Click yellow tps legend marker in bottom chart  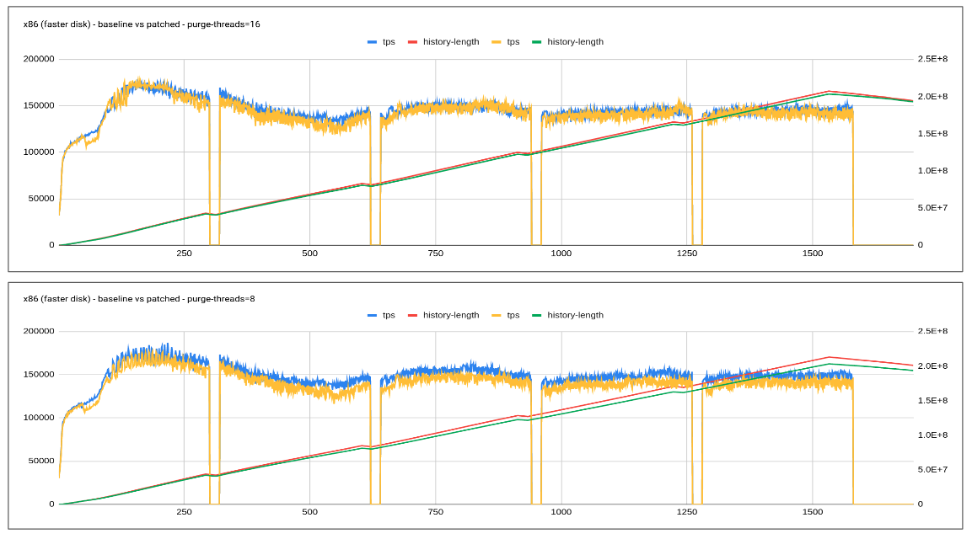coord(497,316)
